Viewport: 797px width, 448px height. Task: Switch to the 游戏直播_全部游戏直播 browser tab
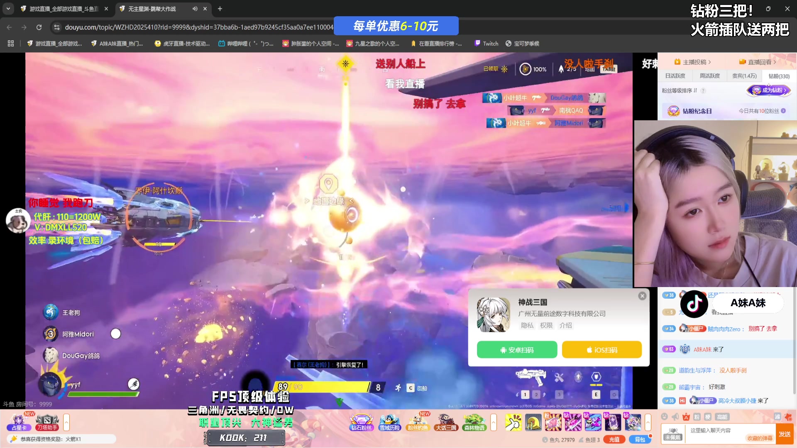tap(64, 9)
